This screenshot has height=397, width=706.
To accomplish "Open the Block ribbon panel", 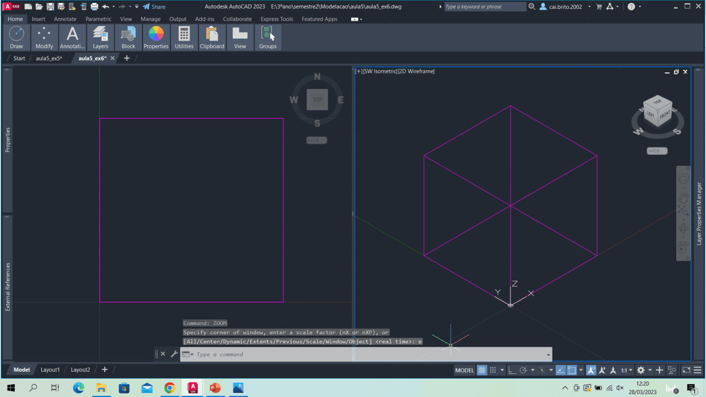I will point(128,37).
